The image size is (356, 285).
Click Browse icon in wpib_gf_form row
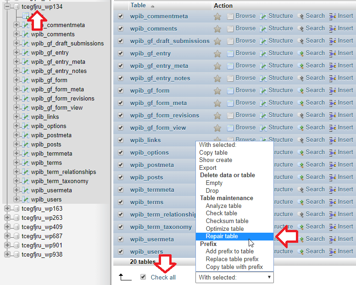click(x=230, y=90)
